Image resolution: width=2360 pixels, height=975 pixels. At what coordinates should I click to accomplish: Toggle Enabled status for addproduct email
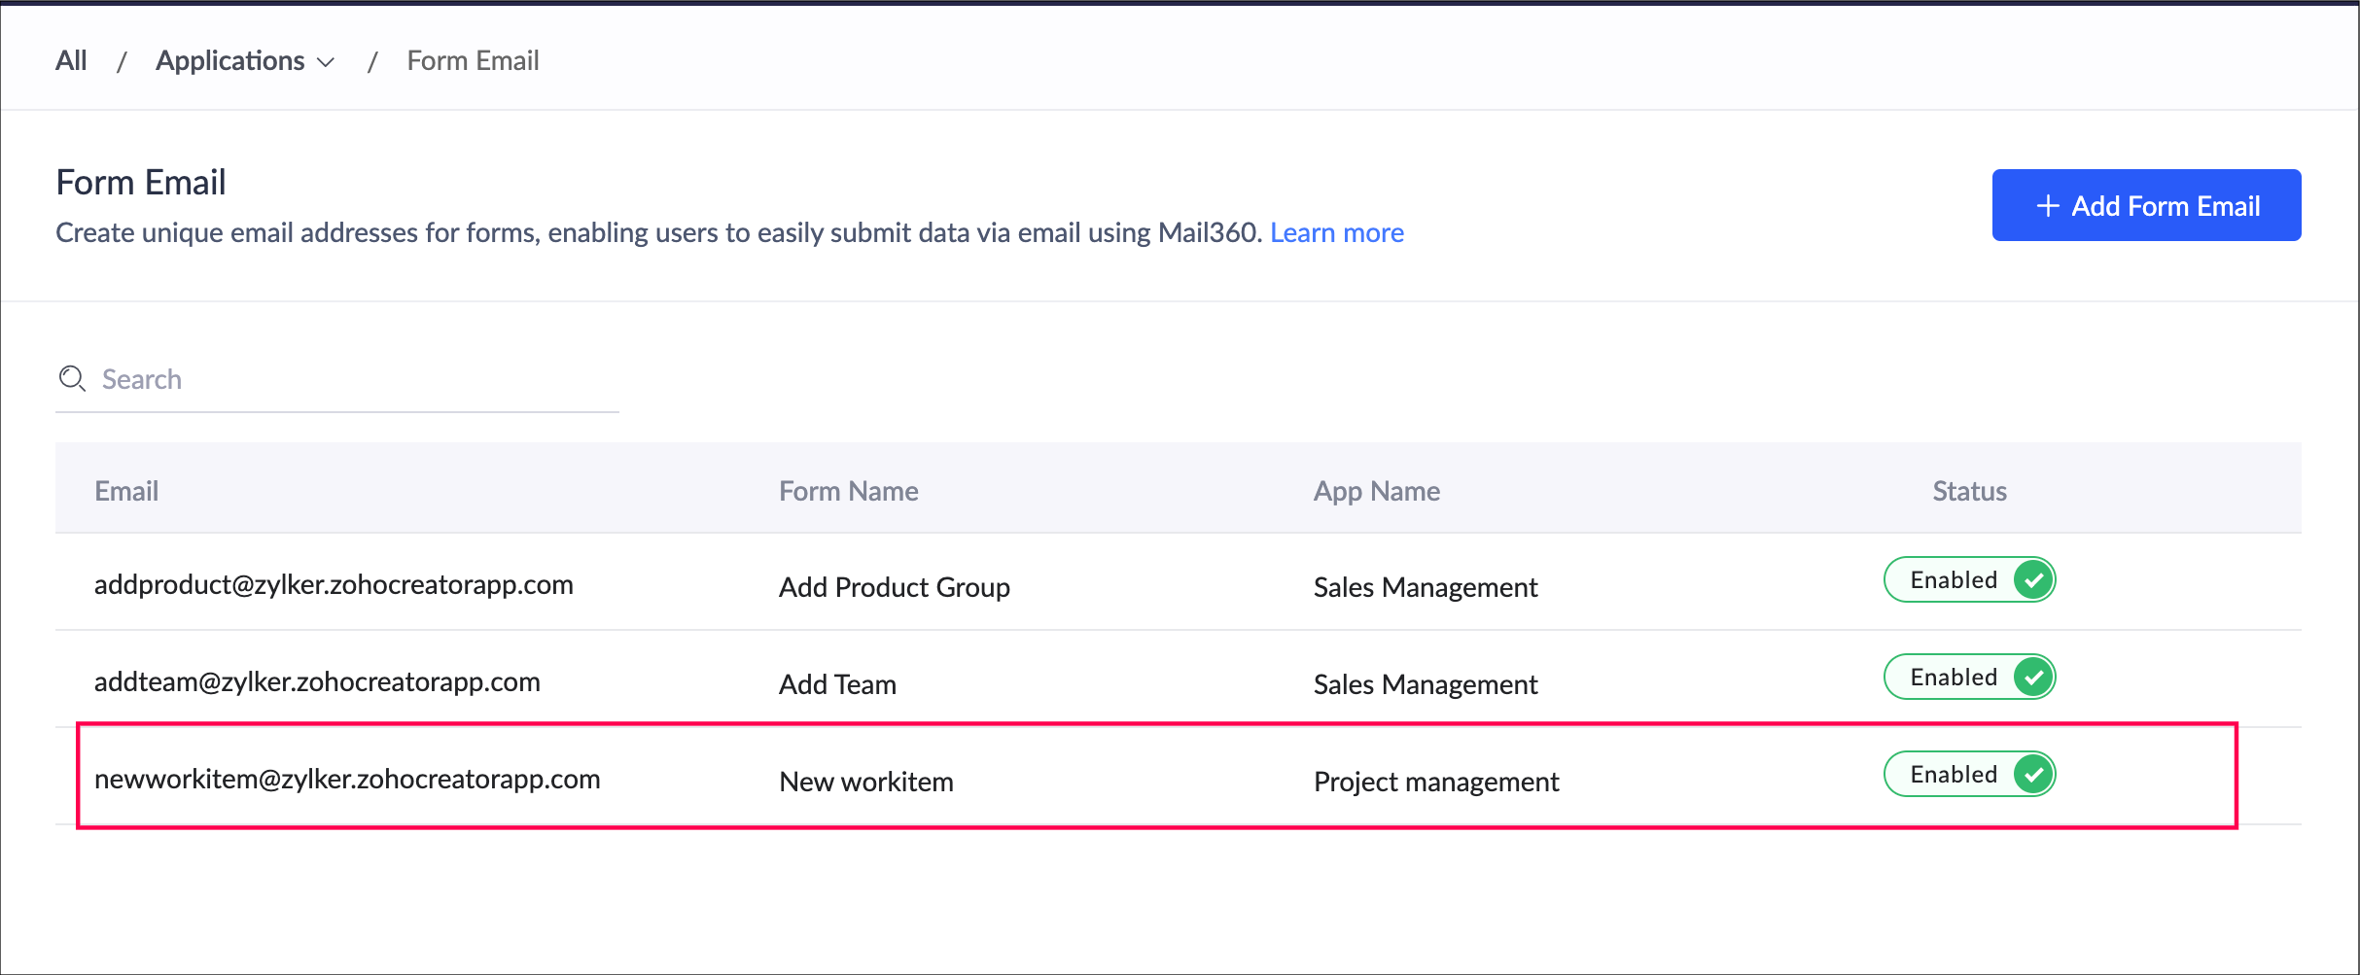[1969, 580]
